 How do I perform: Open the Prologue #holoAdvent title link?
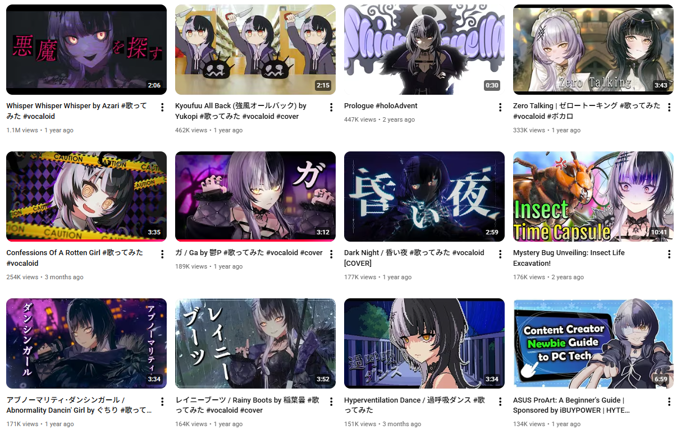pos(381,106)
